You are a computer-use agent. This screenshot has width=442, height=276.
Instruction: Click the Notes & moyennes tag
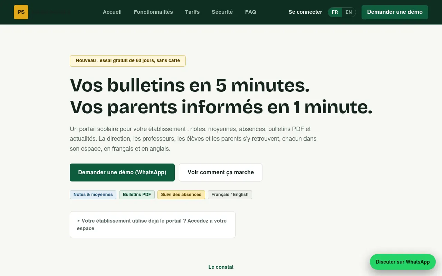(x=93, y=195)
